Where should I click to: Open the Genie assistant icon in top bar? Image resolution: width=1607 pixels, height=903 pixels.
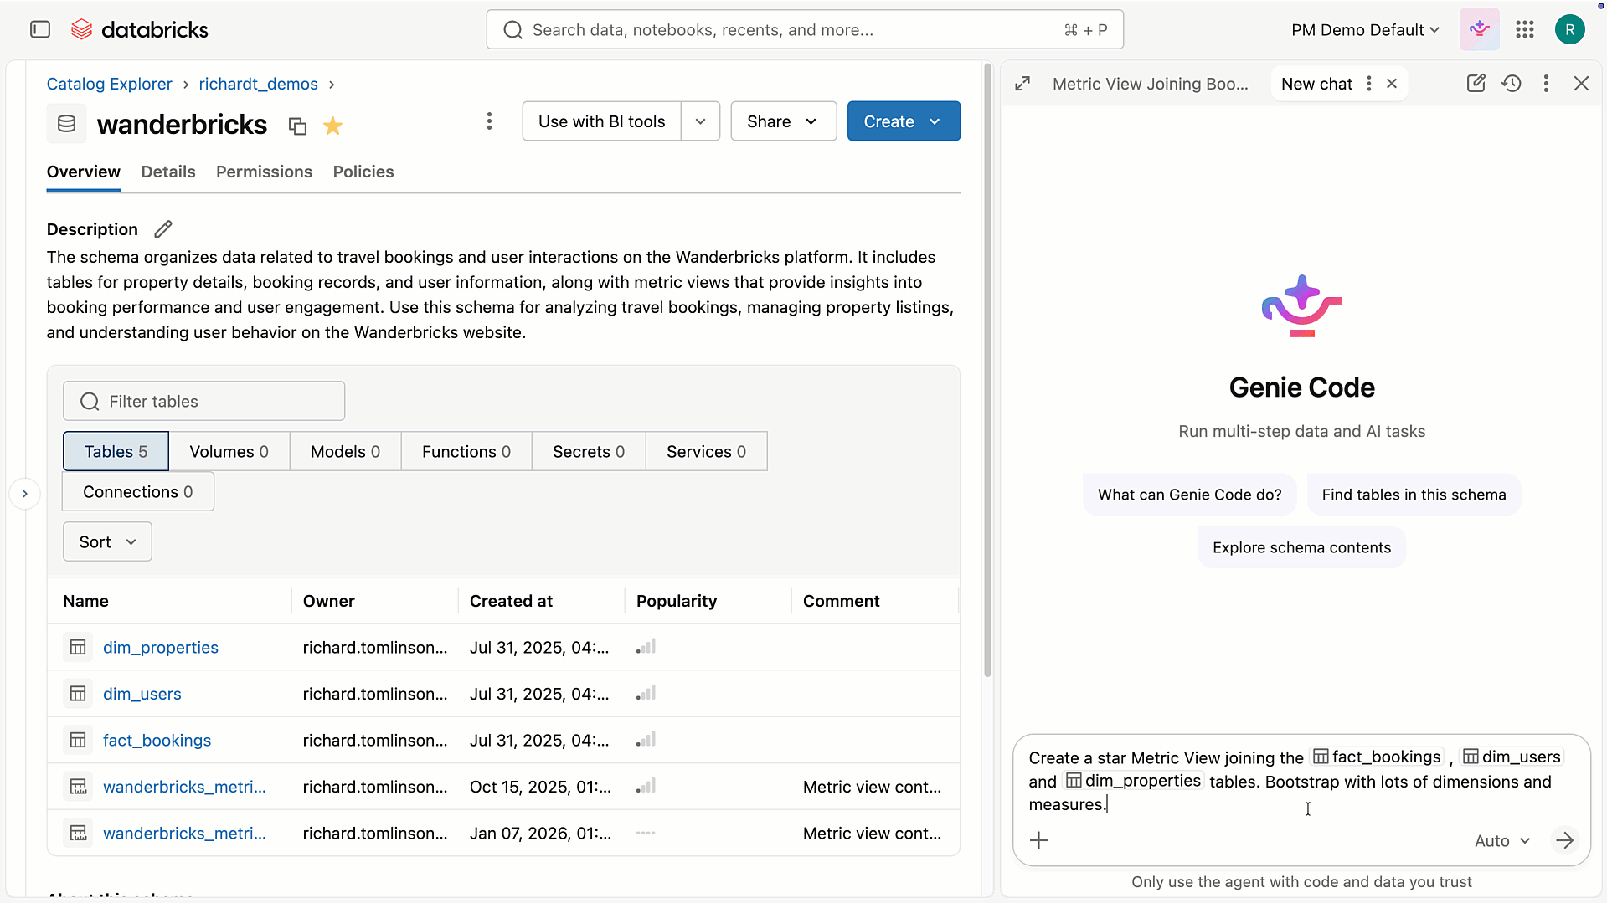(x=1479, y=30)
